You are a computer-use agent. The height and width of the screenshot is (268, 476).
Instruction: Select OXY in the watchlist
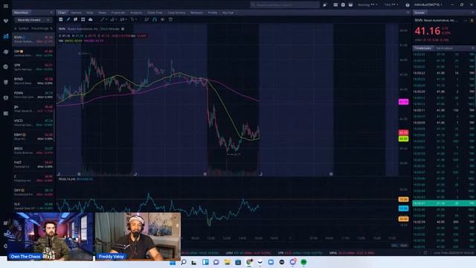[33, 192]
